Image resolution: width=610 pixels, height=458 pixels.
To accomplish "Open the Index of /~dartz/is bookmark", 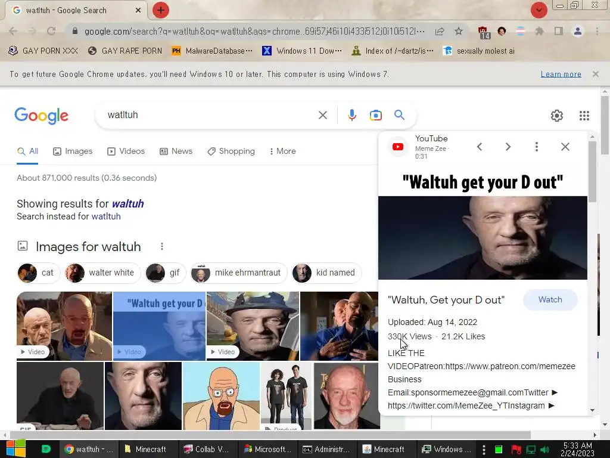I will 393,51.
